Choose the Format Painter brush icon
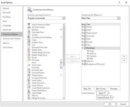Screen dimensions: 130x107 tap(29, 73)
